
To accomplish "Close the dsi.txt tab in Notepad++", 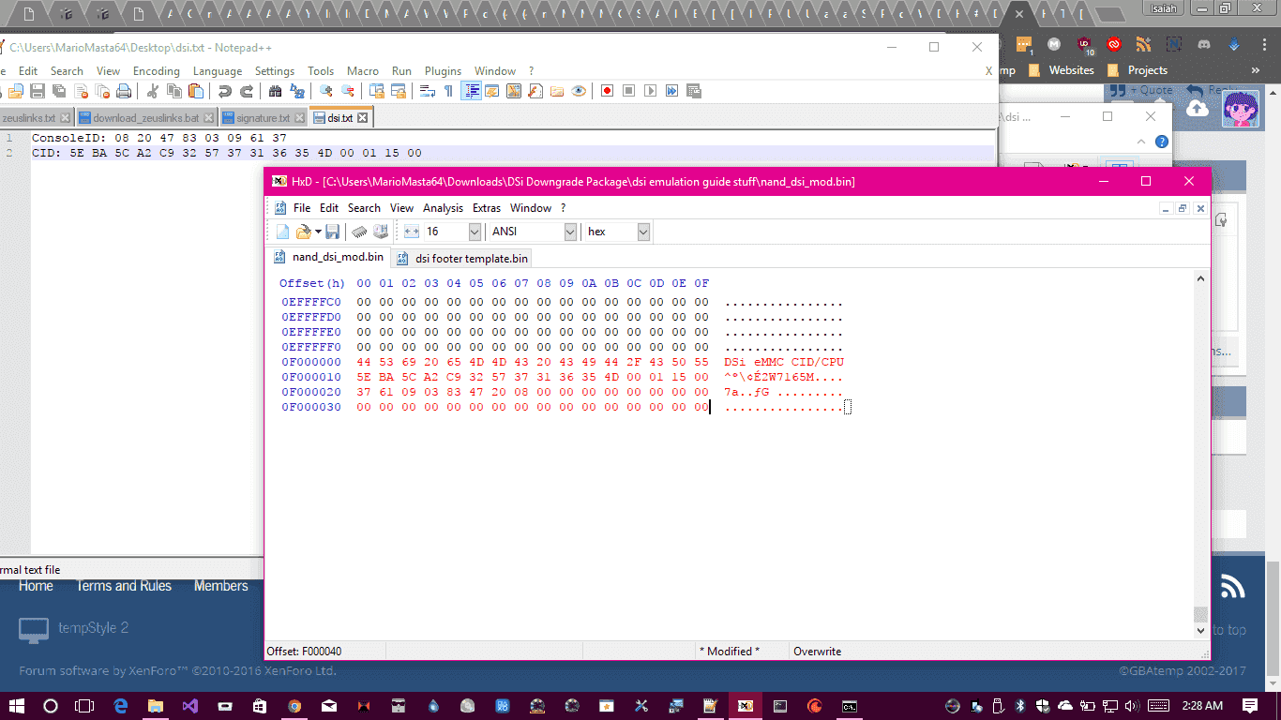I will pos(364,118).
